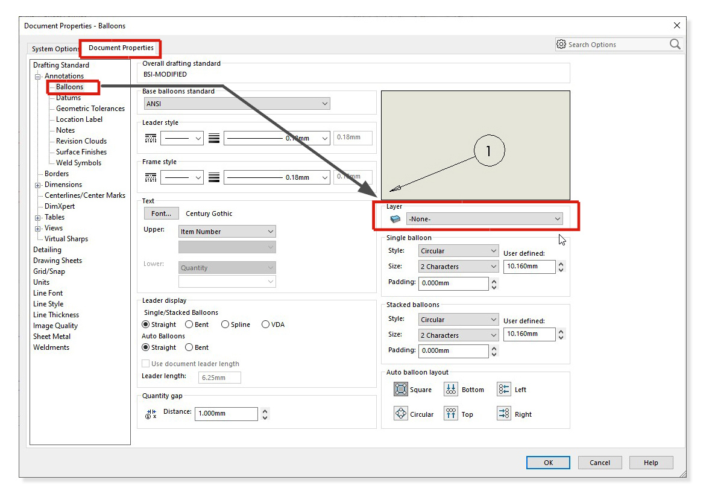Screen dimensions: 712x497
Task: Expand the Dimensions tree node
Action: 37,185
